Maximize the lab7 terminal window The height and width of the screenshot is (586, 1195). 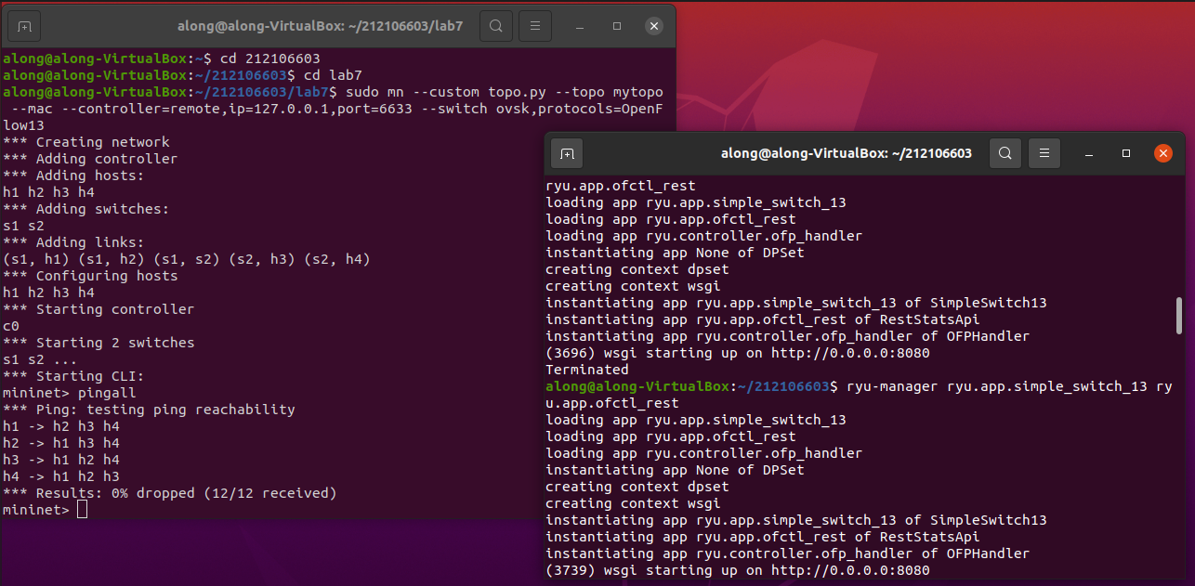pyautogui.click(x=617, y=26)
